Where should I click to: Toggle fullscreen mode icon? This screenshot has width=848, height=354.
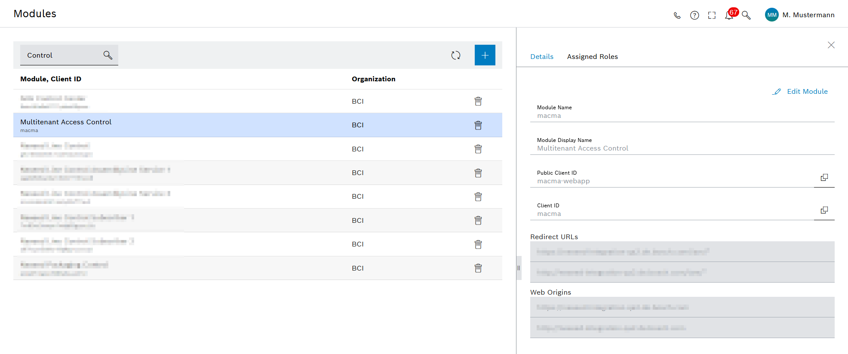tap(712, 15)
